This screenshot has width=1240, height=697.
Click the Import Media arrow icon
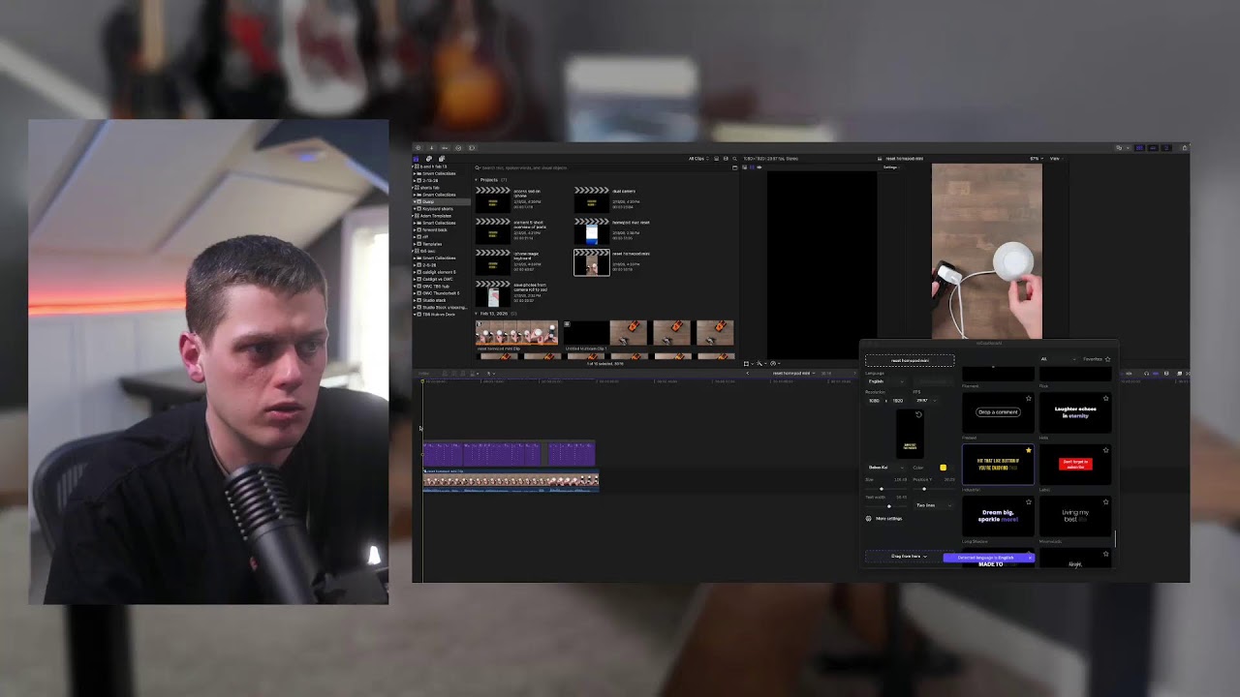[432, 148]
